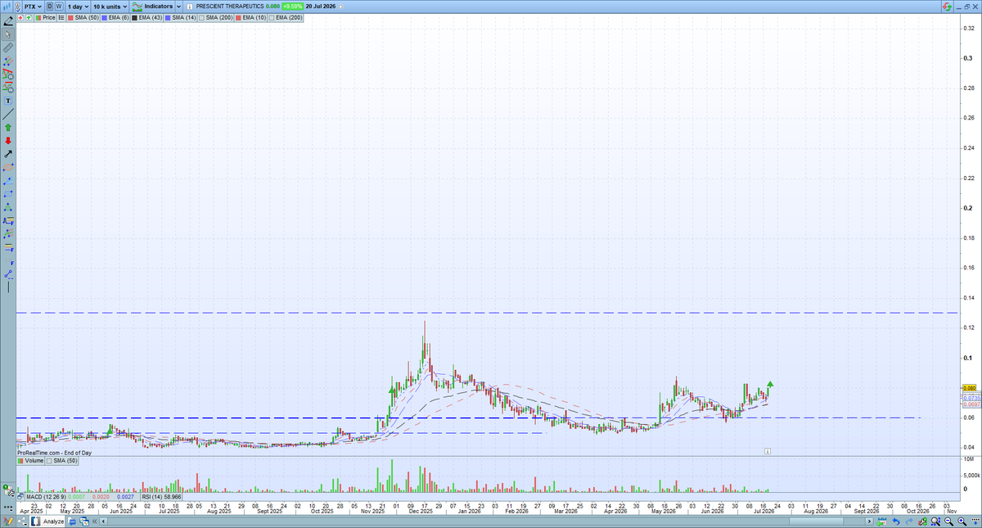
Task: Enable SMA (50) on the Volume panel
Action: 64,460
